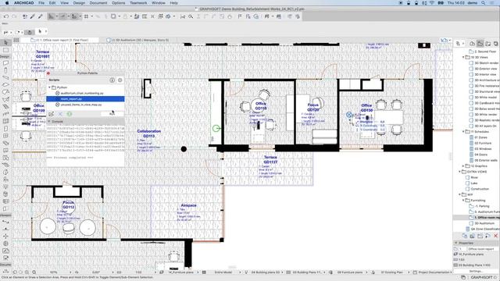Select 2. Second Floor in Navigator
This screenshot has width=500, height=281.
485,52
